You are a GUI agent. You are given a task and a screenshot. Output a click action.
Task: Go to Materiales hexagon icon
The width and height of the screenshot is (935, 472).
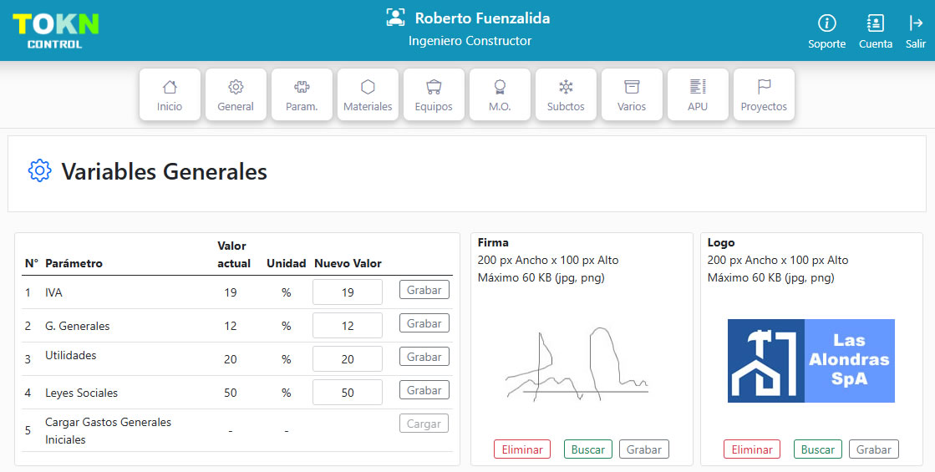pos(368,87)
